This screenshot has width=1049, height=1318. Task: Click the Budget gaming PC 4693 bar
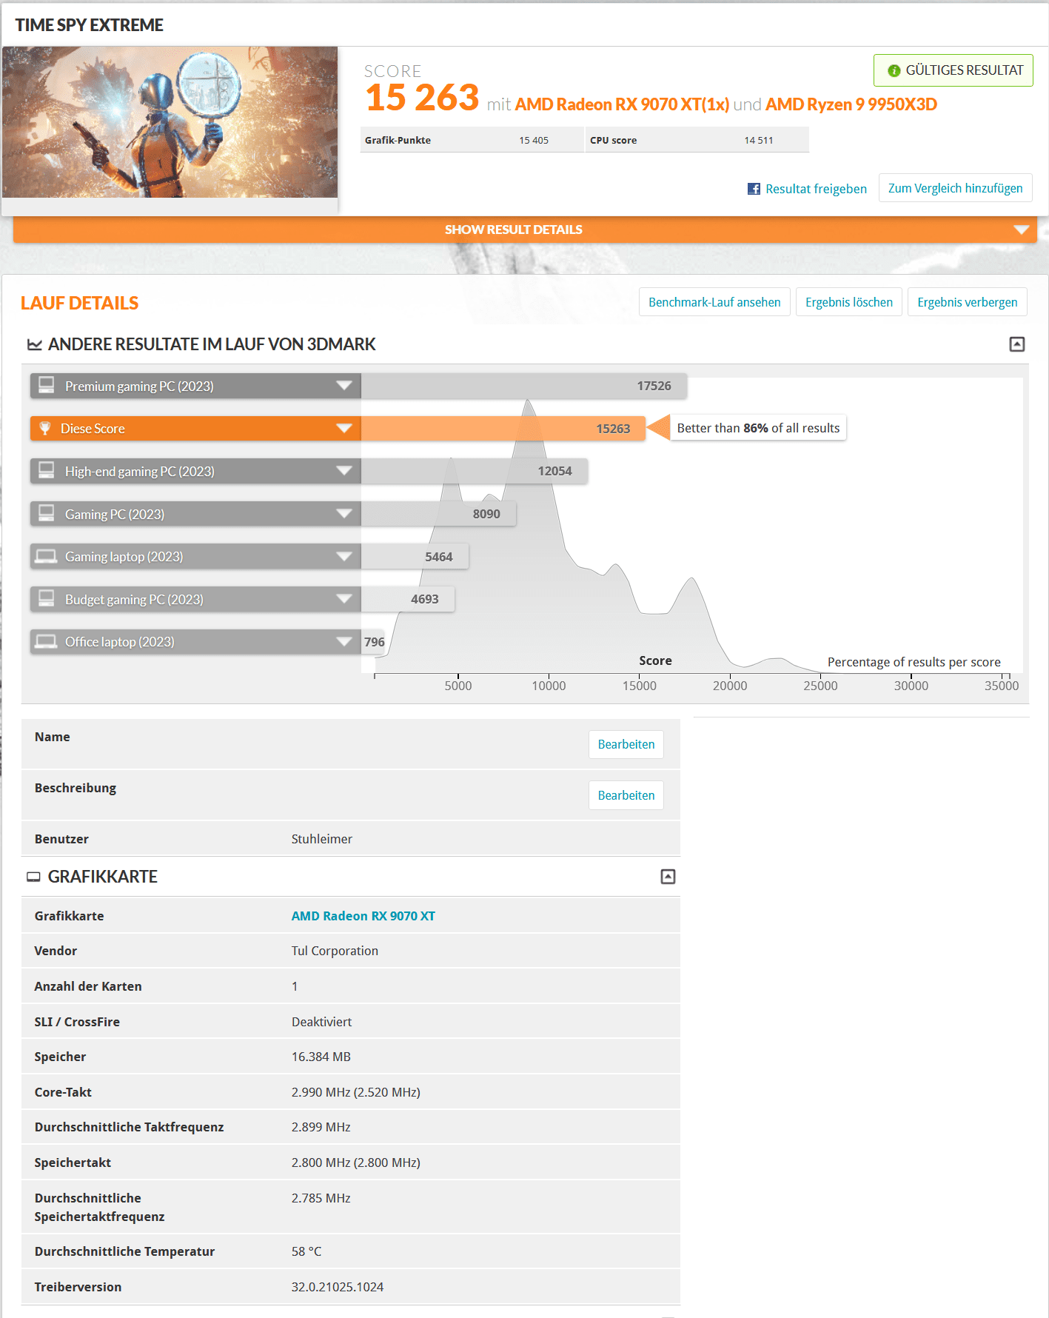(x=408, y=599)
